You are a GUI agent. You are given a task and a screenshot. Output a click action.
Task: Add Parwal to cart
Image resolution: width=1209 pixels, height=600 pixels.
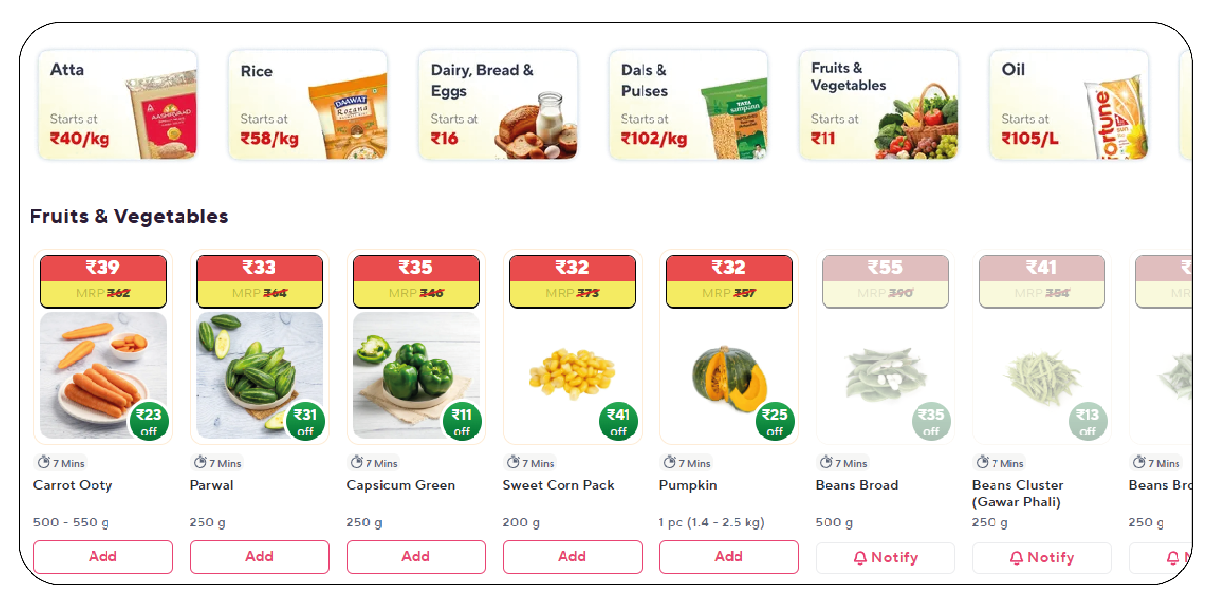260,556
